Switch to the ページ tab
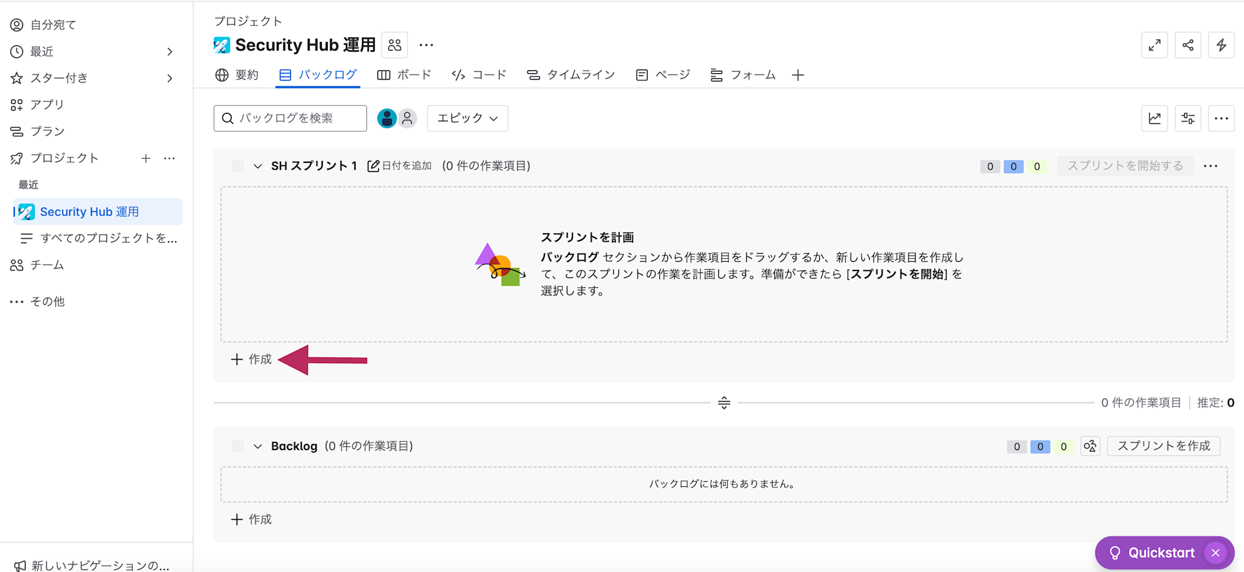The image size is (1244, 572). coord(663,75)
